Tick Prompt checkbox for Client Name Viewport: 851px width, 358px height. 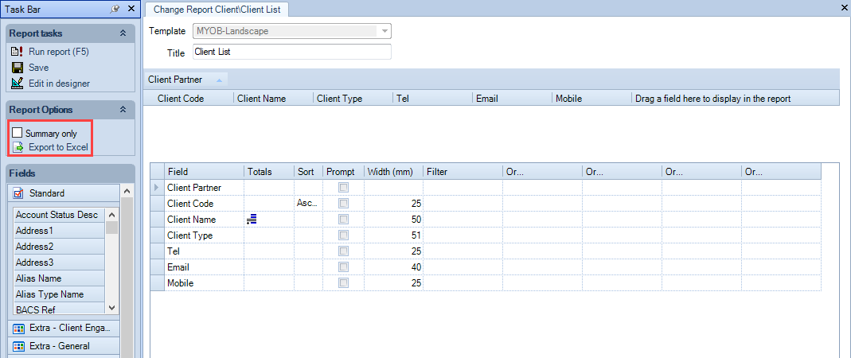pyautogui.click(x=344, y=219)
